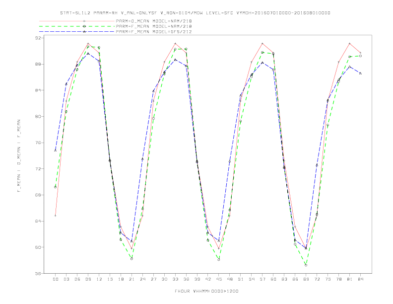Click x-axis tick label 39
This screenshot has width=393, height=304.
pyautogui.click(x=197, y=279)
